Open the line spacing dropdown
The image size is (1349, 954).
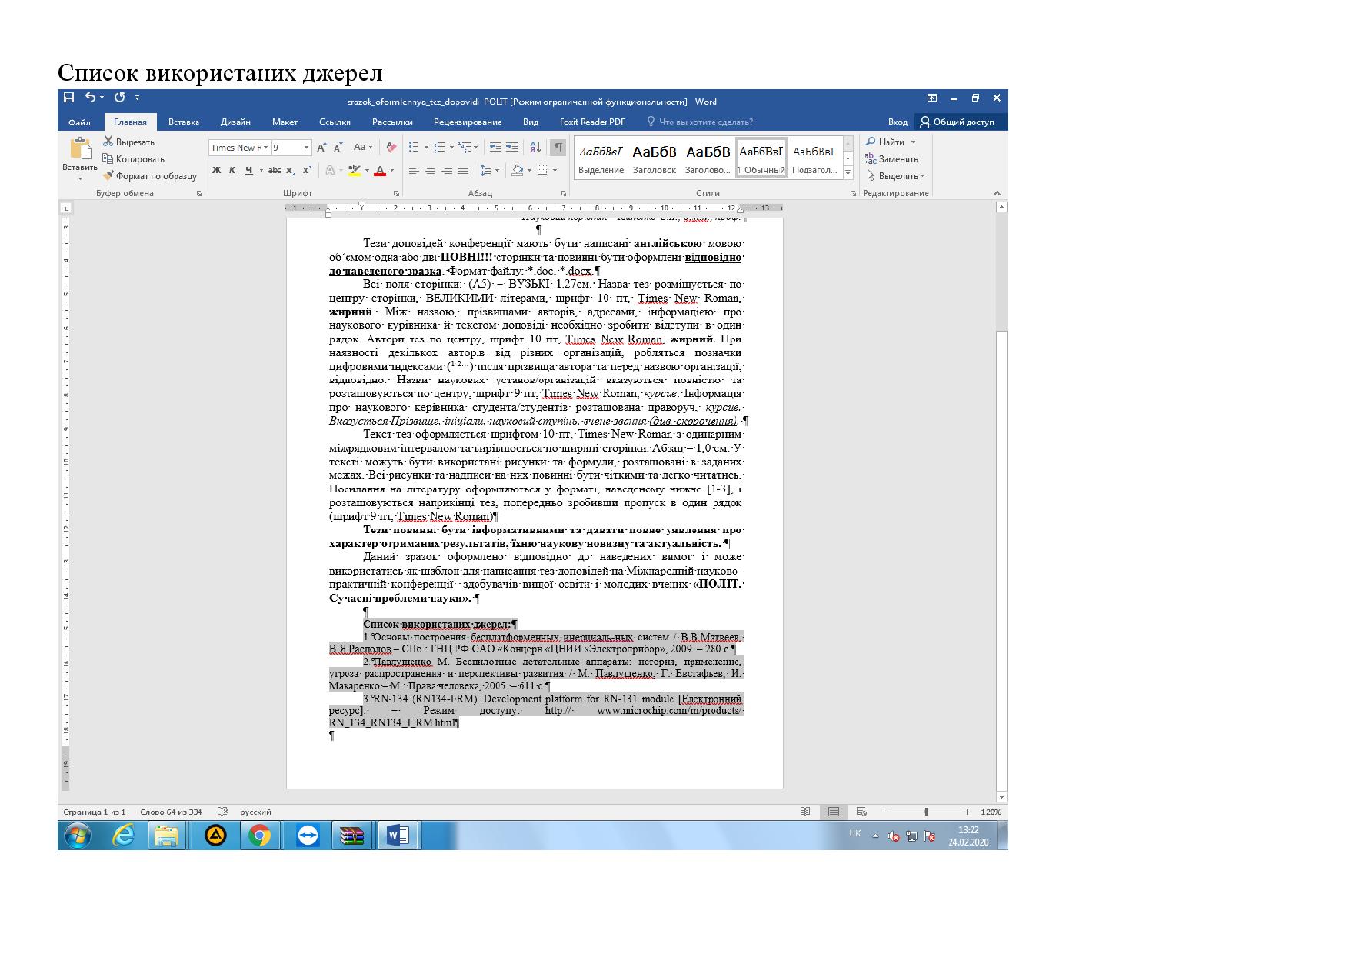[488, 171]
